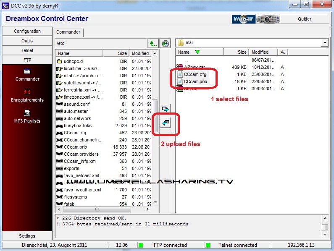334x251 pixels.
Task: Click the DCC title bar app icon
Action: tap(5, 6)
